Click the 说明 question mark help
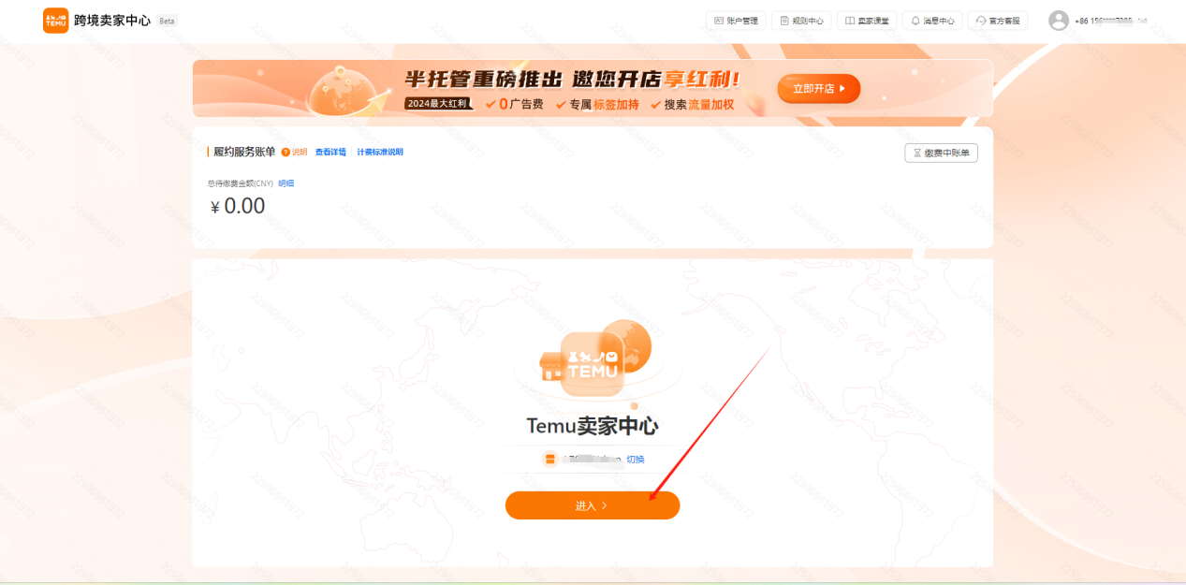The image size is (1186, 585). pos(294,152)
